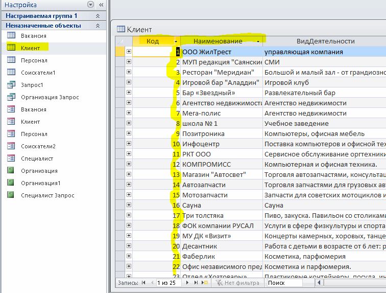Expand subdatasheet for ООО ЖилТрест row
386x293 pixels.
[x=129, y=51]
